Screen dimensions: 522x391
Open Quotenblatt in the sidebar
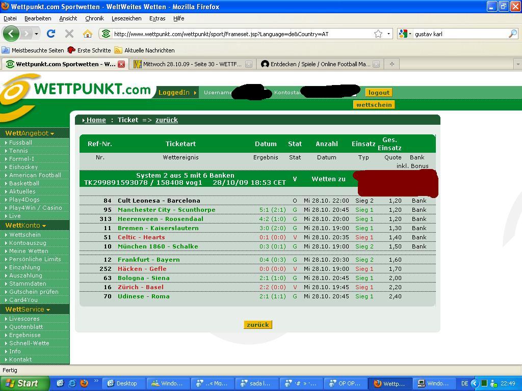(x=26, y=327)
